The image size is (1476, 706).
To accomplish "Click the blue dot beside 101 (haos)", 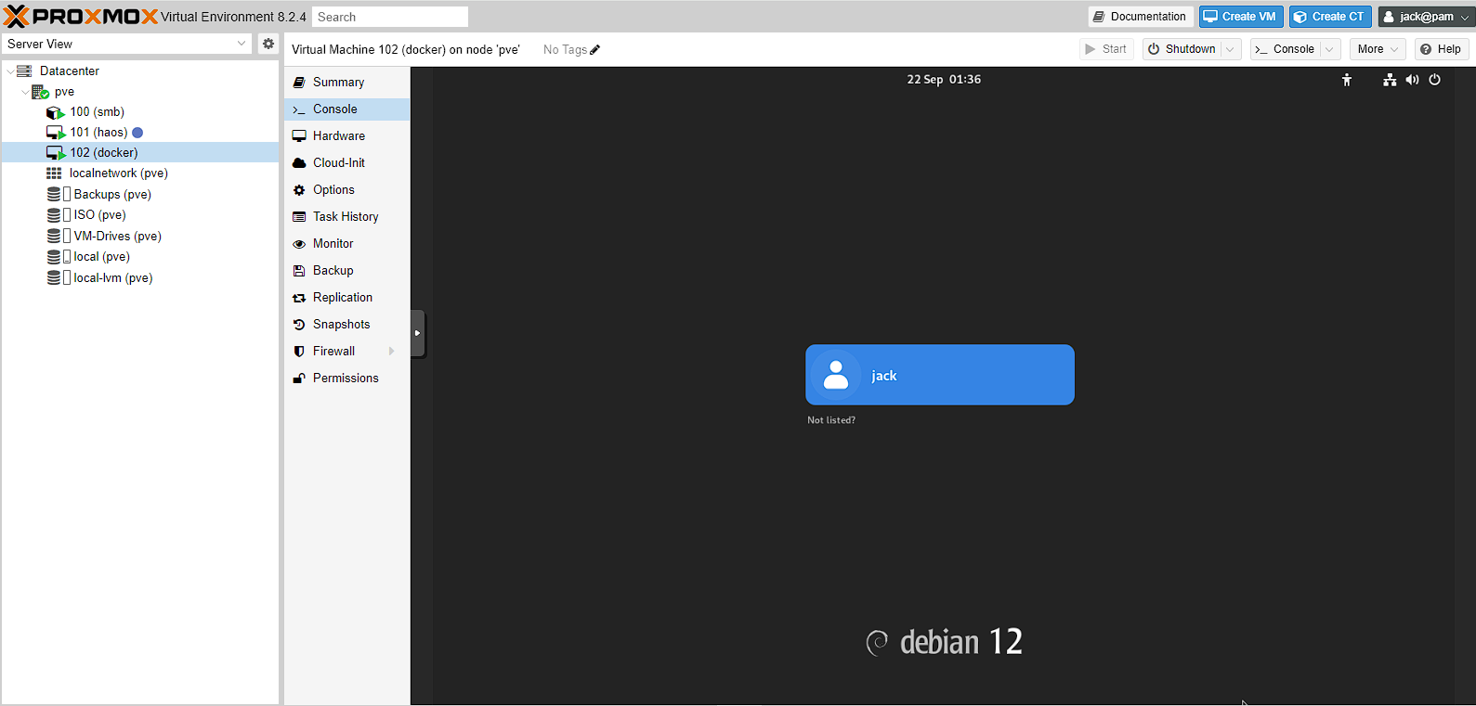I will (137, 133).
